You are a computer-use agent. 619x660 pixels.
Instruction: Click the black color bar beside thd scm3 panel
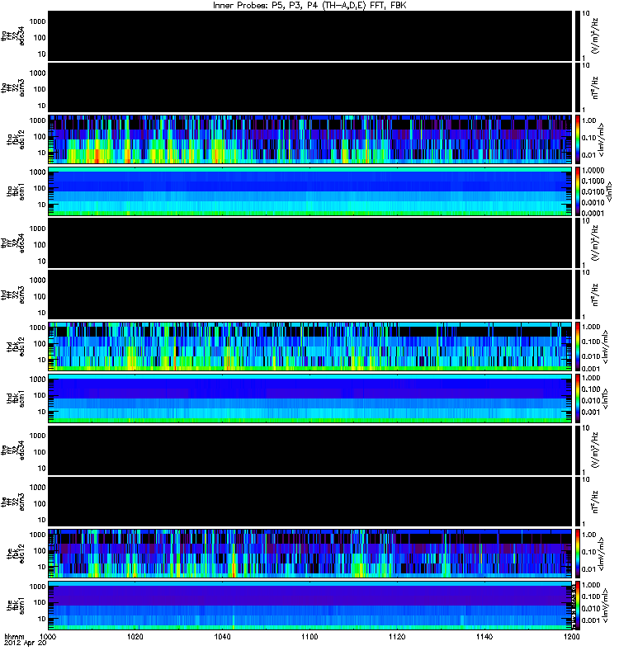coord(577,295)
